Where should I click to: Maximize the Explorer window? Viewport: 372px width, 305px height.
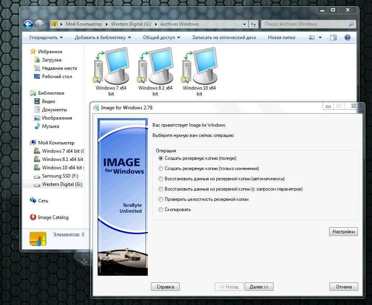pos(333,10)
